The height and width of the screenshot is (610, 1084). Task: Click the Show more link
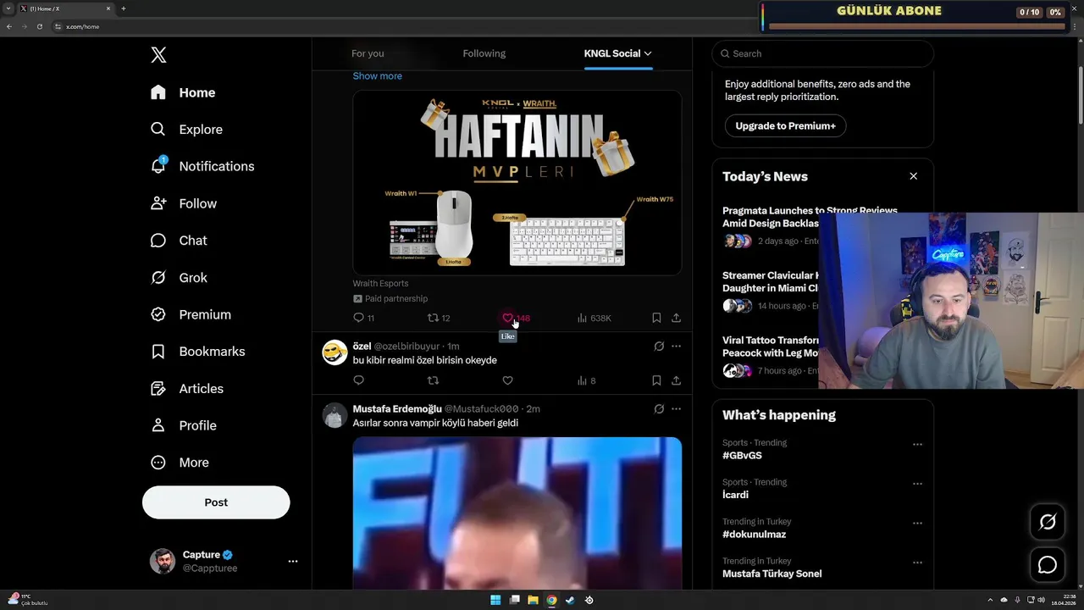[x=377, y=76]
